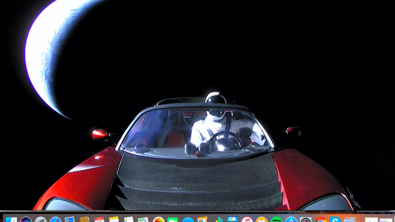Open Spotify in the dock
The width and height of the screenshot is (395, 222).
(276, 220)
